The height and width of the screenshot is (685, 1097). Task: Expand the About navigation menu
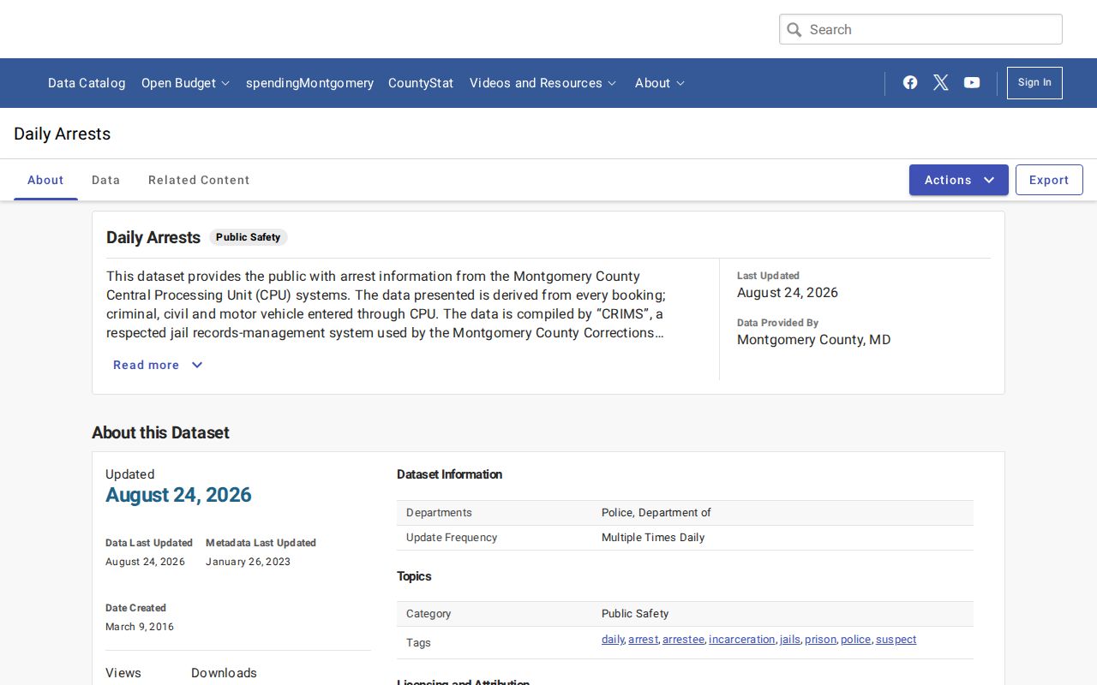(x=660, y=83)
